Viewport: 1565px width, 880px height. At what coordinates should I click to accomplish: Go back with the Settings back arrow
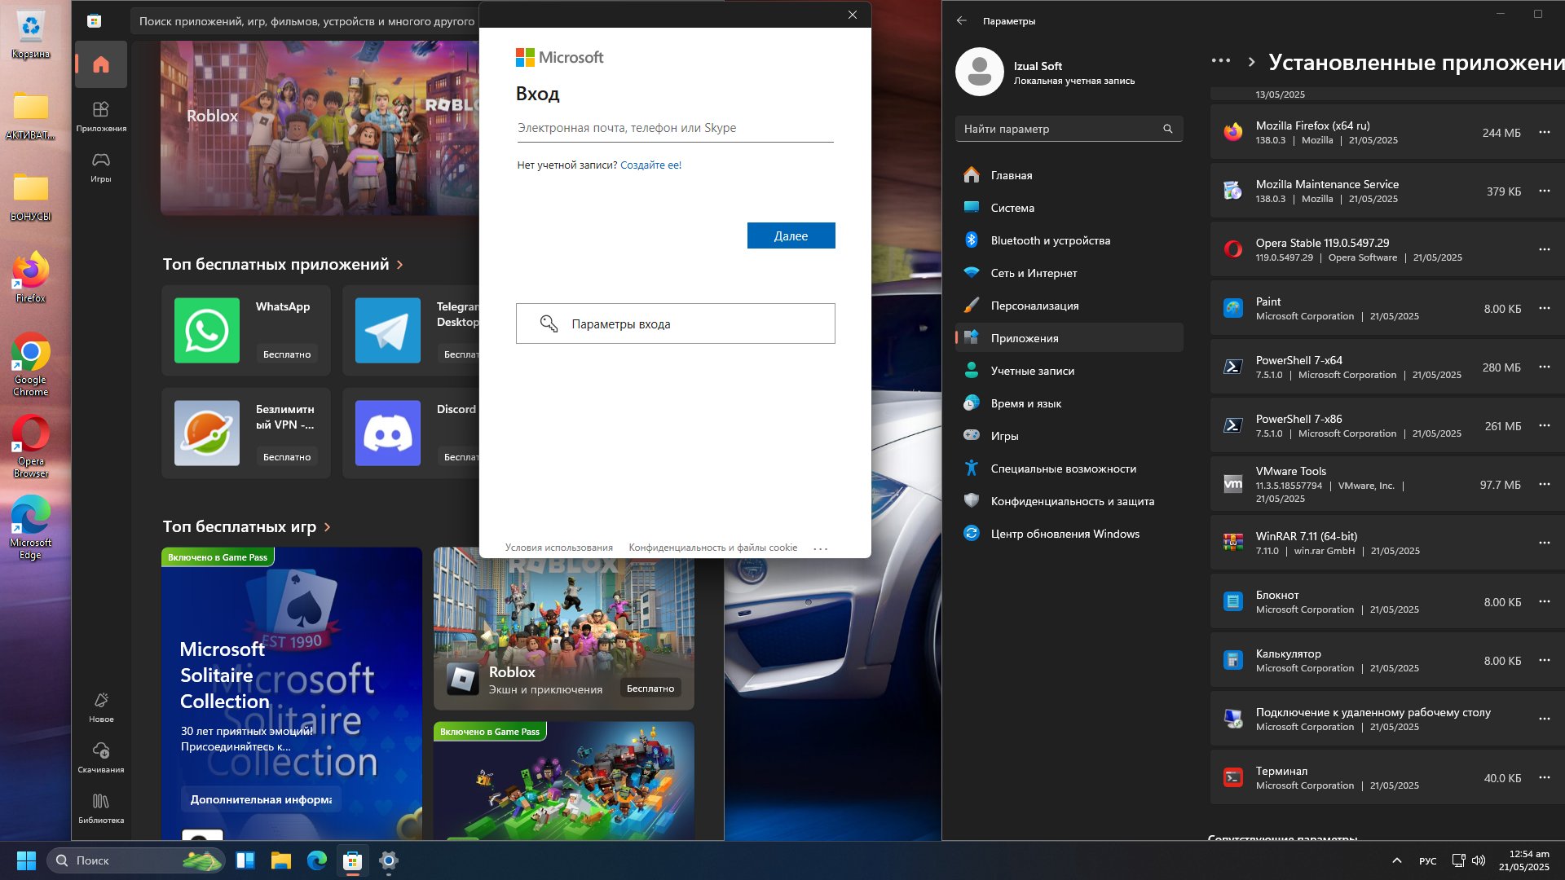[x=962, y=20]
